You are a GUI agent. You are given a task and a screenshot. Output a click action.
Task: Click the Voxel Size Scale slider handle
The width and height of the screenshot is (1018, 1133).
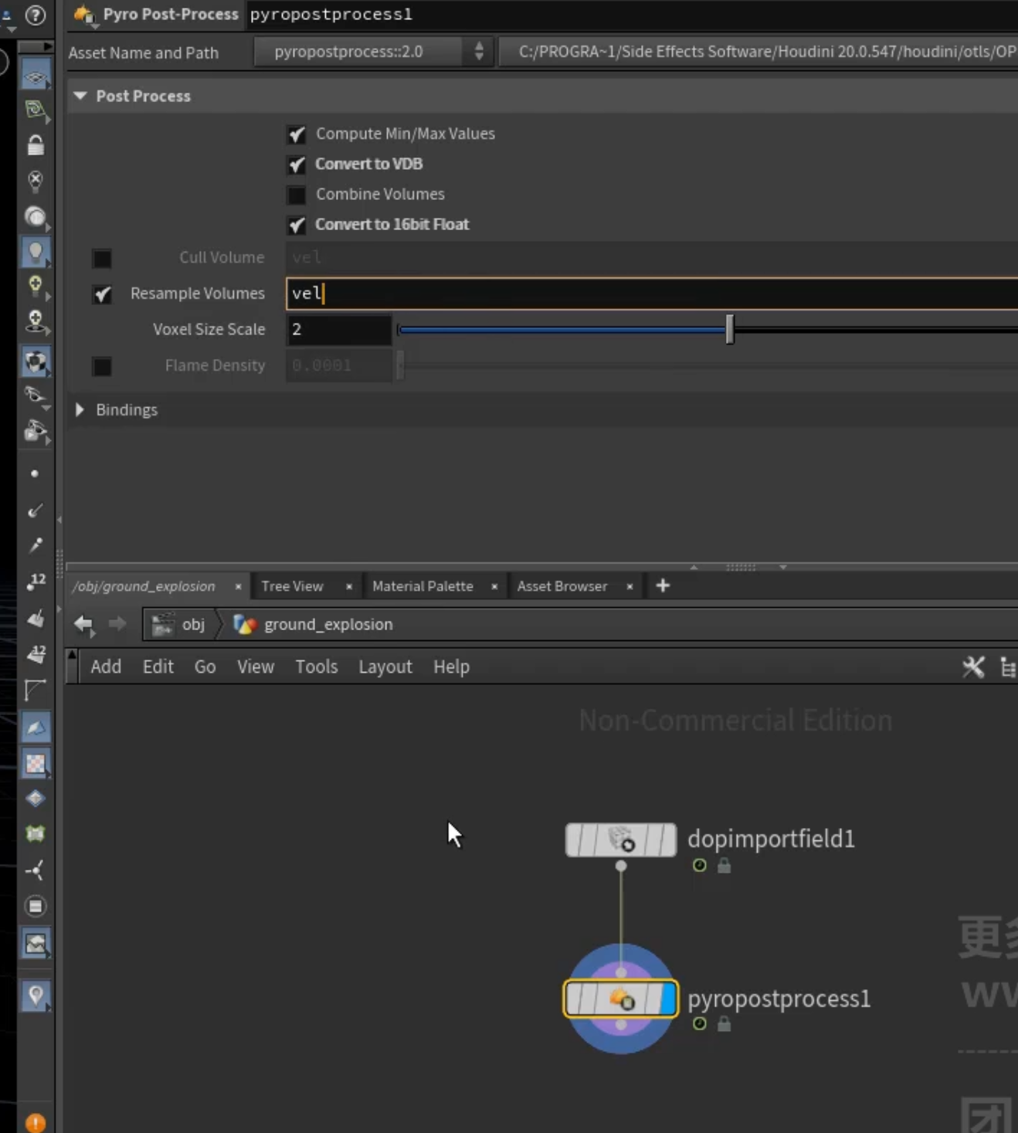tap(730, 329)
